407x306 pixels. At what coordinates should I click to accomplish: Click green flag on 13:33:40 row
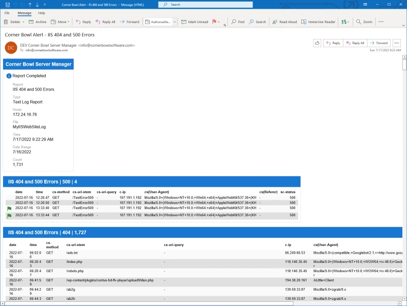point(9,209)
